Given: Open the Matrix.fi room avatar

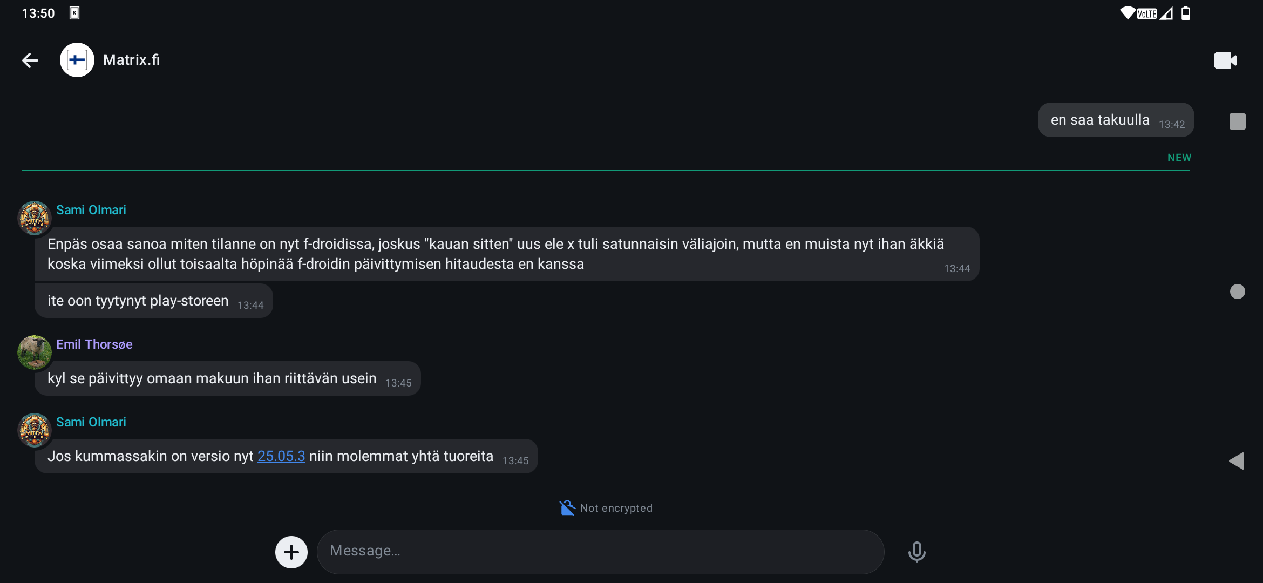Looking at the screenshot, I should 77,60.
